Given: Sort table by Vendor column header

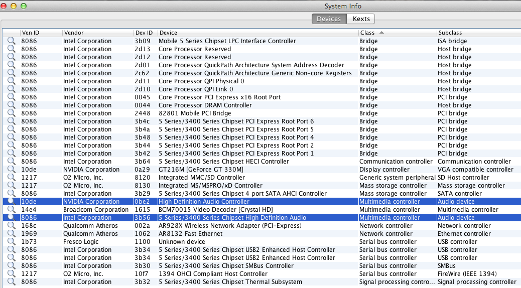Looking at the screenshot, I should click(95, 33).
